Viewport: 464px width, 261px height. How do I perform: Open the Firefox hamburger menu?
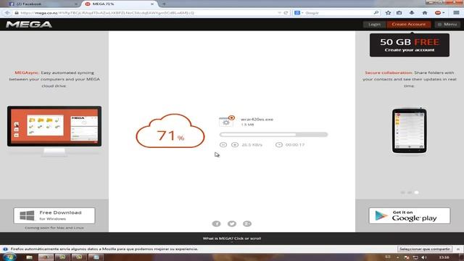(456, 13)
